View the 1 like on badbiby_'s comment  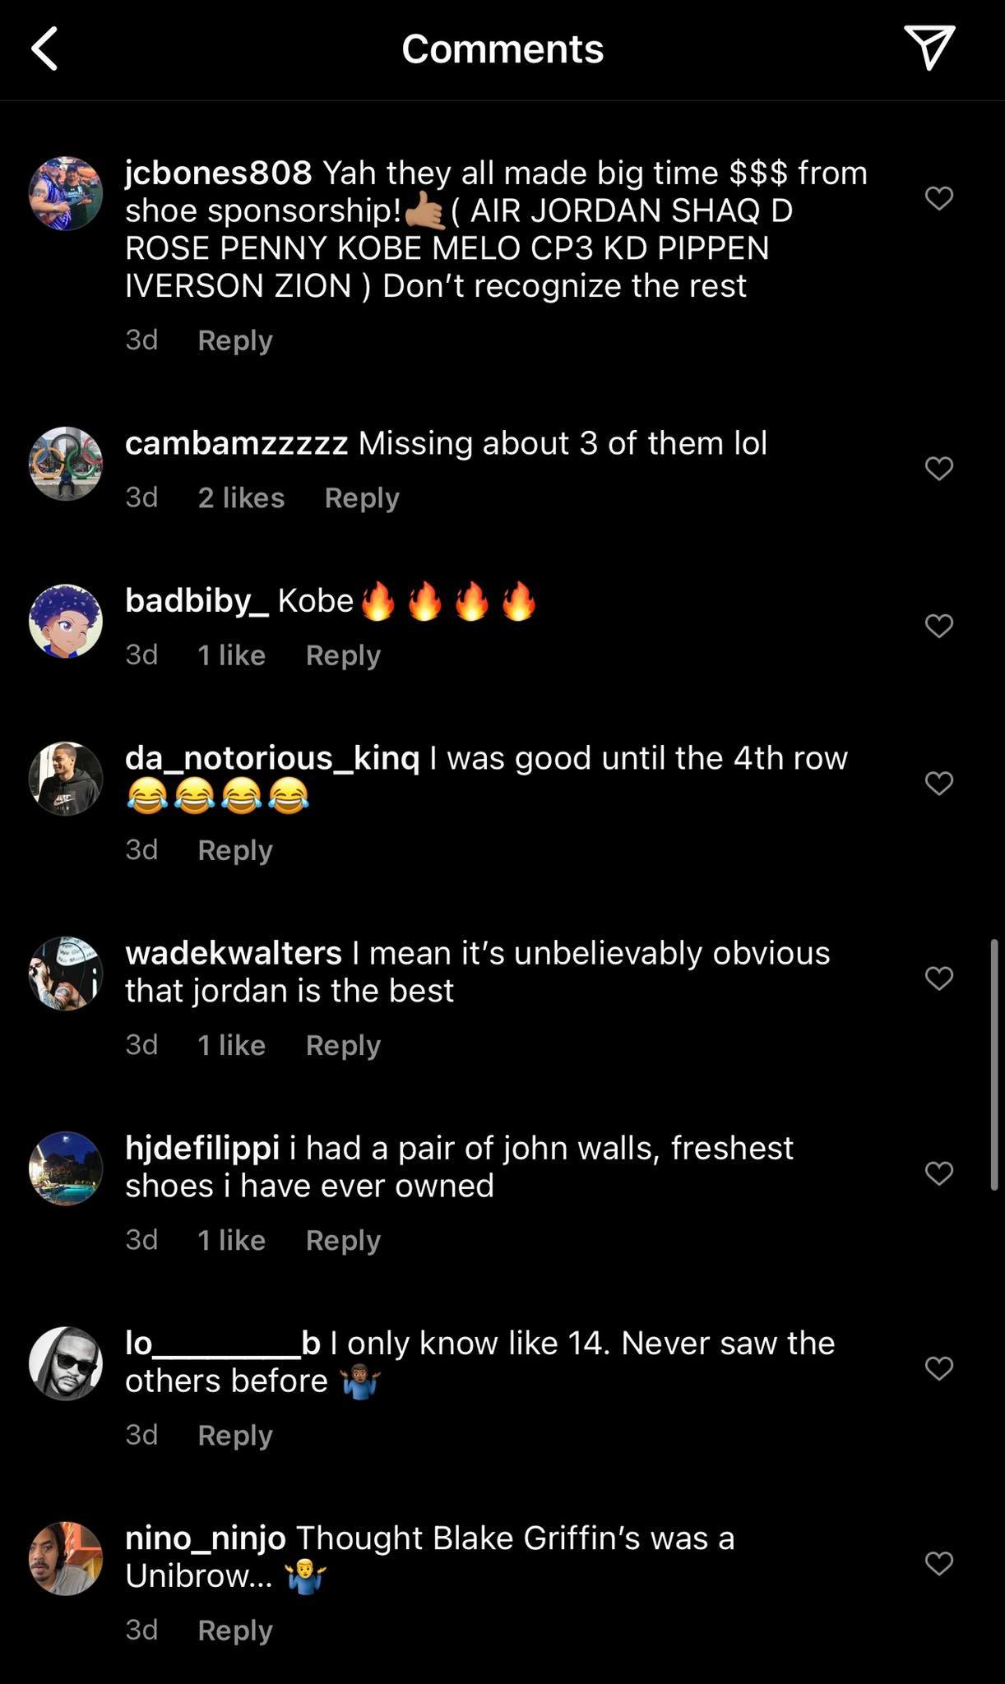(231, 655)
